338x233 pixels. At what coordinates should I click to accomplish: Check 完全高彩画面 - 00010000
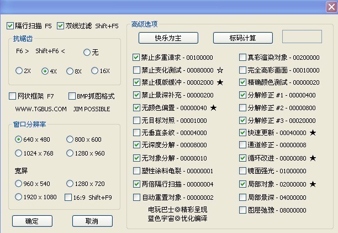[242, 70]
